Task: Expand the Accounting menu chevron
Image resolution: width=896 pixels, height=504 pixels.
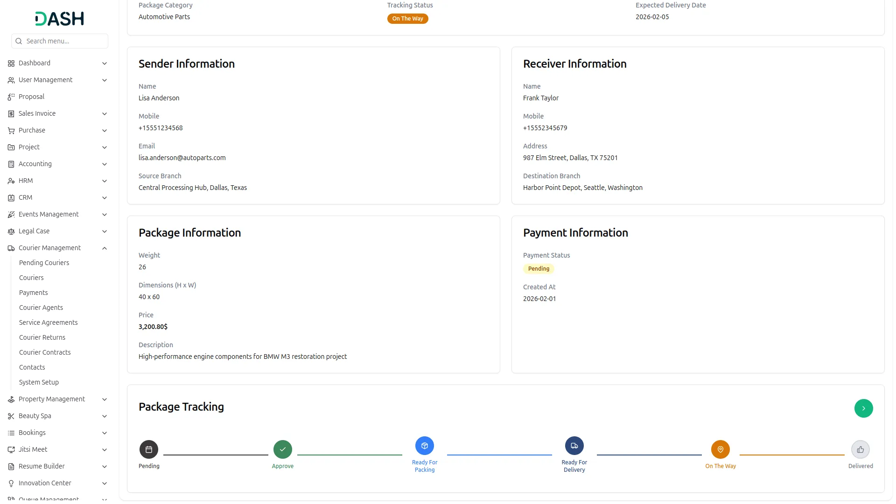Action: click(105, 164)
